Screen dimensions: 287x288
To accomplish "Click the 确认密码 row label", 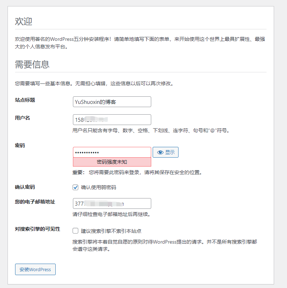I will [25, 187].
